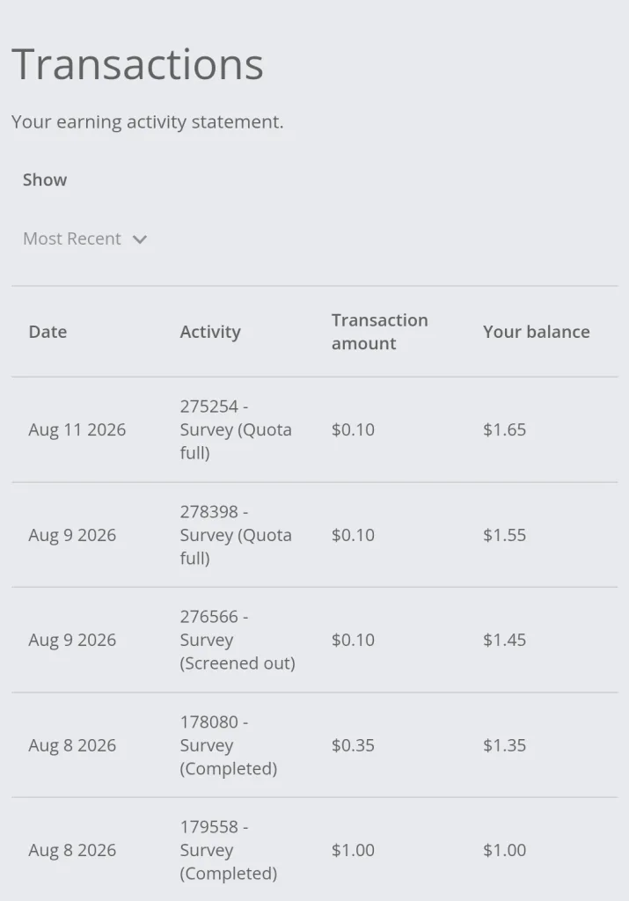Click the Your balance column header
Image resolution: width=629 pixels, height=901 pixels.
(x=537, y=332)
